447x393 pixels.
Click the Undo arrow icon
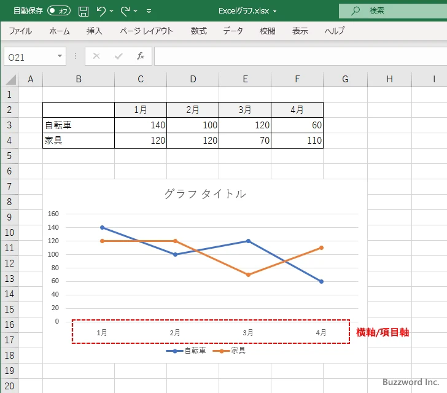point(101,11)
